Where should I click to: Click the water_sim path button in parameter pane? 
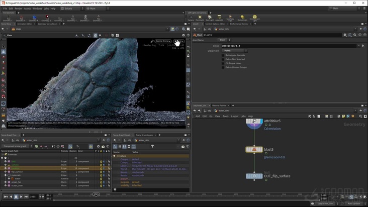[x=221, y=29]
